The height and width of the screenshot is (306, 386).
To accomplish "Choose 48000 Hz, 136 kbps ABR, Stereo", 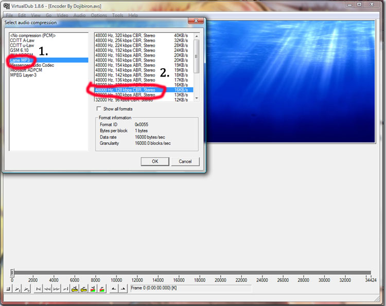I will coord(144,80).
